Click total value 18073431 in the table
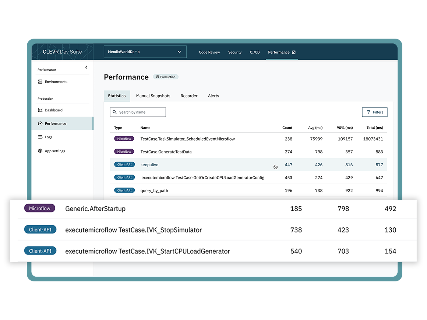The height and width of the screenshot is (320, 427). coord(373,139)
